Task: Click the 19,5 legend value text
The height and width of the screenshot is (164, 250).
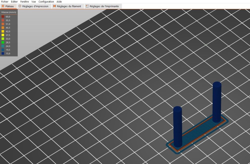Action: 8,50
